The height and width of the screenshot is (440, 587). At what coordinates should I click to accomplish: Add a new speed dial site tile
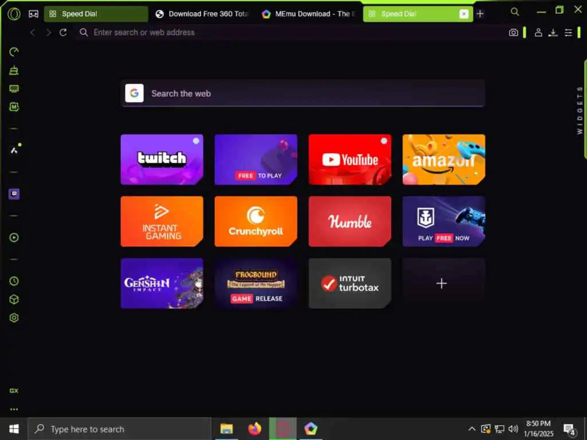click(444, 283)
